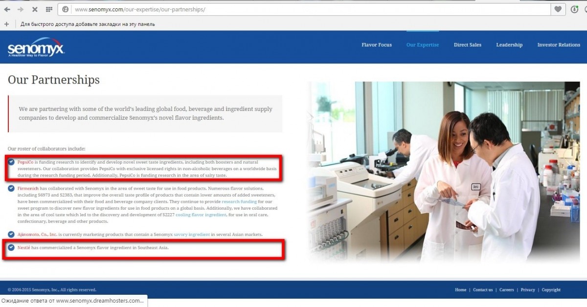Click the Senomyx logo

[36, 47]
